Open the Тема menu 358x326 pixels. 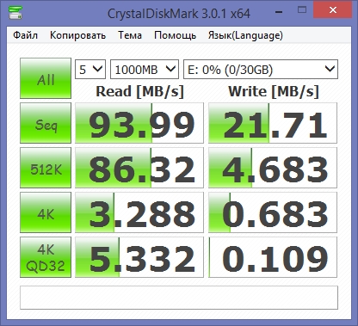pyautogui.click(x=130, y=35)
